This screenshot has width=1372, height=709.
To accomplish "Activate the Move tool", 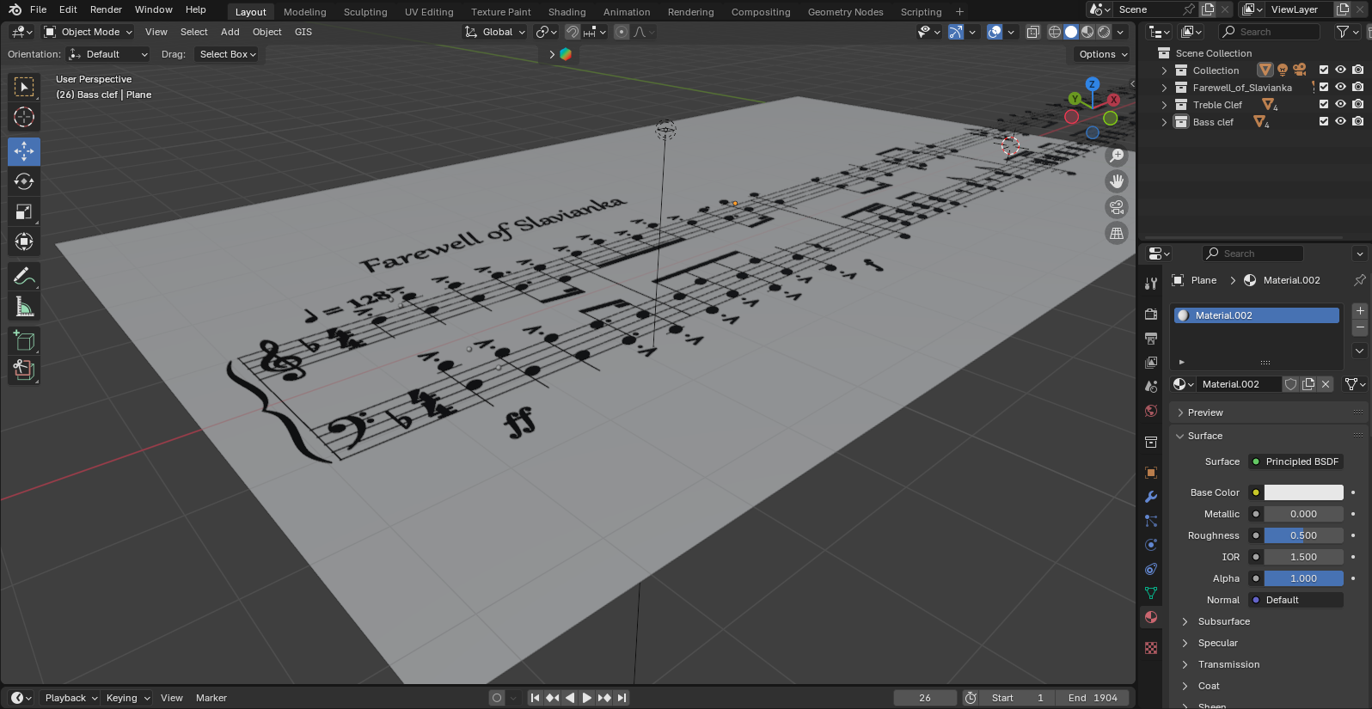I will (x=24, y=151).
